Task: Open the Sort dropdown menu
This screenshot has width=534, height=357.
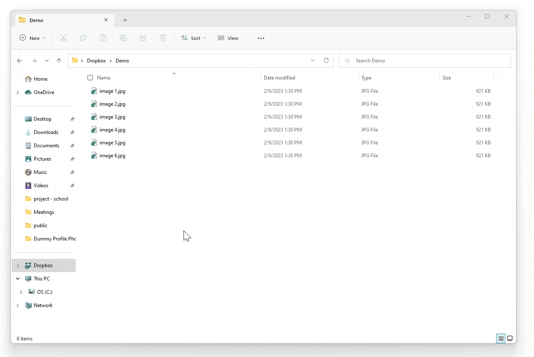Action: click(x=193, y=38)
